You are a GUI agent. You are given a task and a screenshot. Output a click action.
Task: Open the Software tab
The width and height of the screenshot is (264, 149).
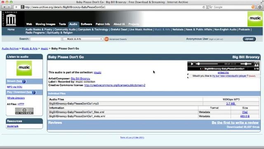(x=86, y=24)
